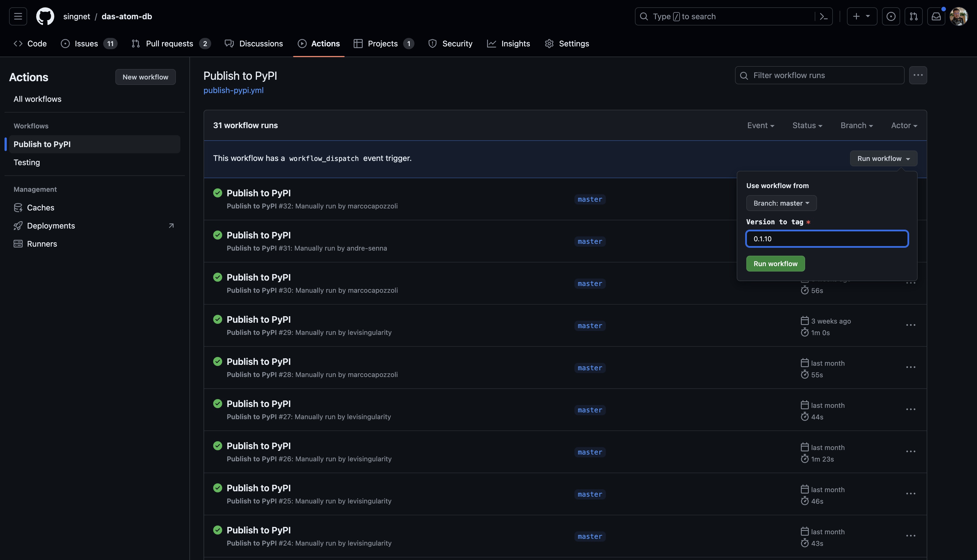977x560 pixels.
Task: Open the hamburger navigation menu
Action: [x=18, y=16]
